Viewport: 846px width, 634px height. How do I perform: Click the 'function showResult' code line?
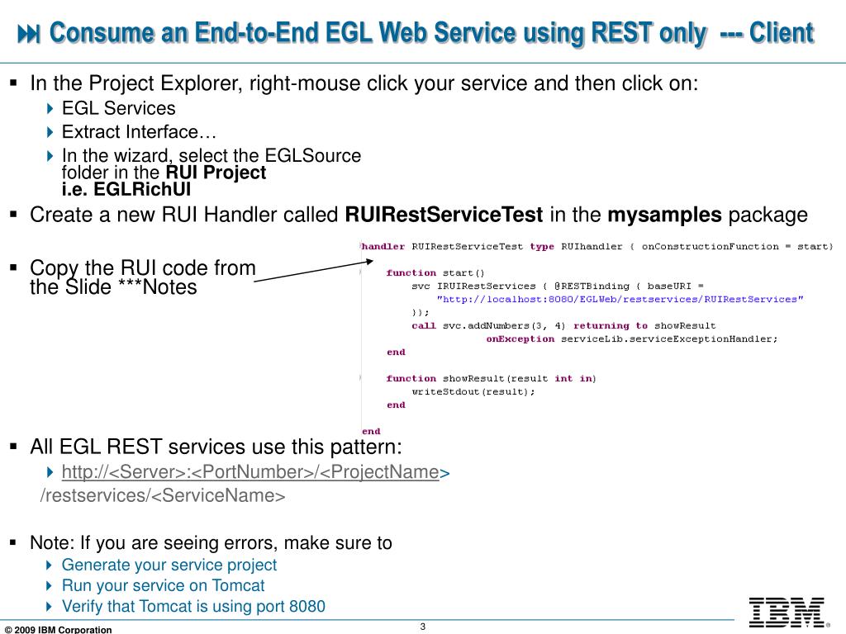tap(491, 378)
